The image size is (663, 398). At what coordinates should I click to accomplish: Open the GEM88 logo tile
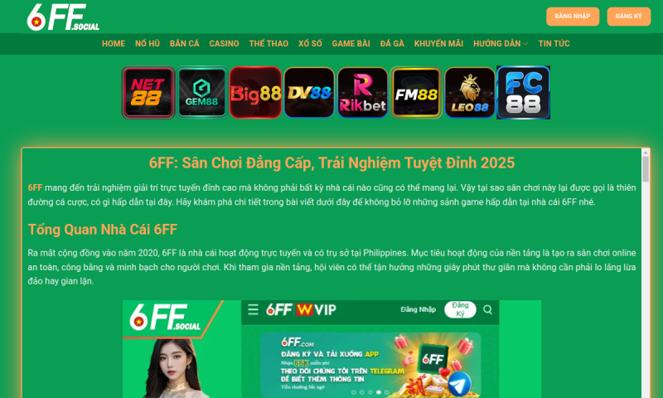point(201,93)
